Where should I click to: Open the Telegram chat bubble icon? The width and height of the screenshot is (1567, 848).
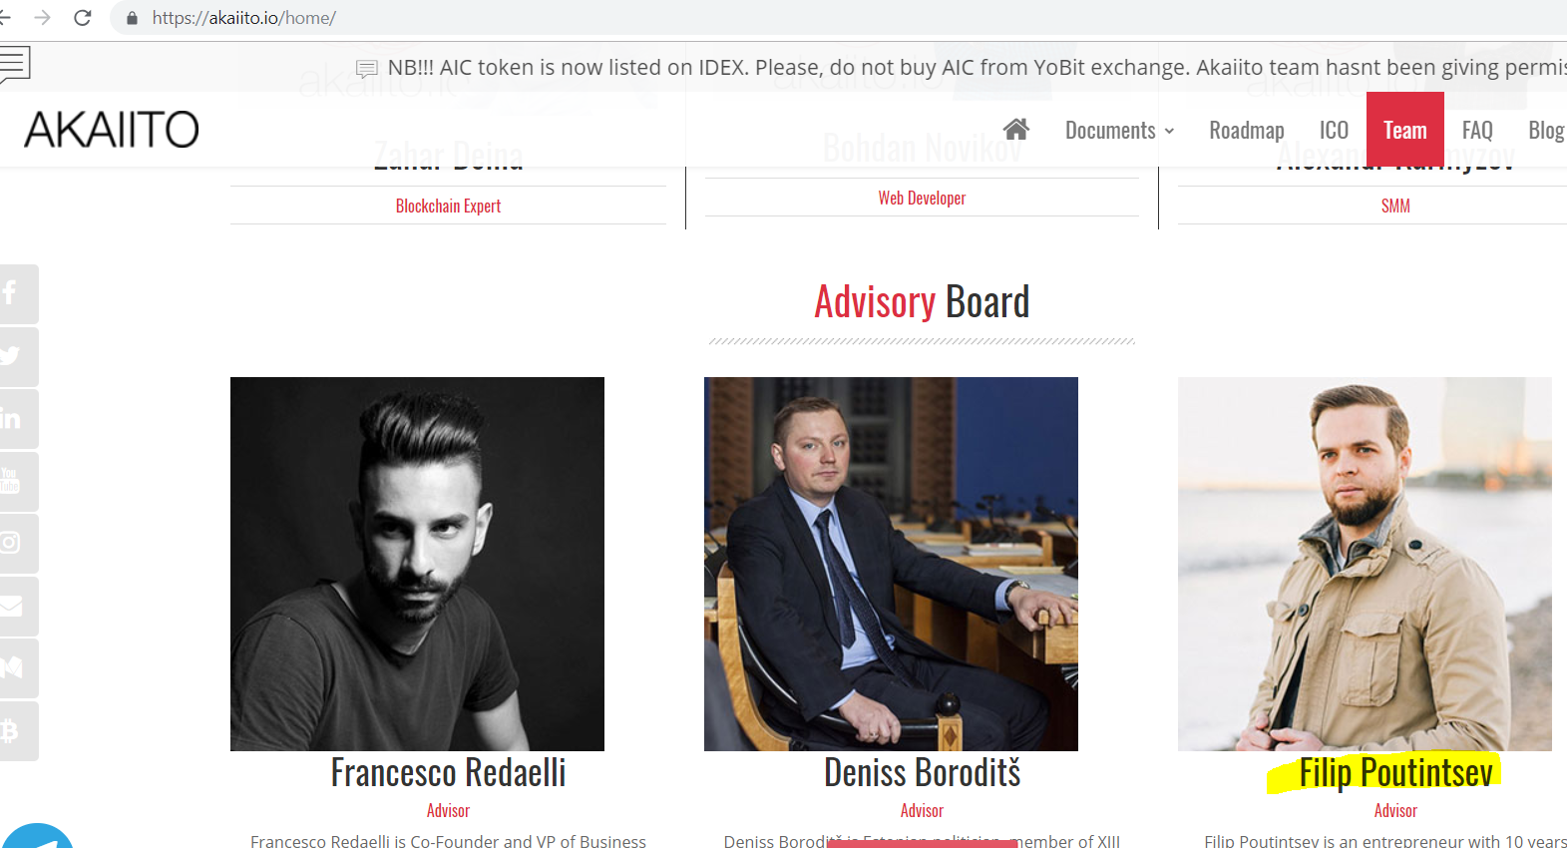point(37,836)
